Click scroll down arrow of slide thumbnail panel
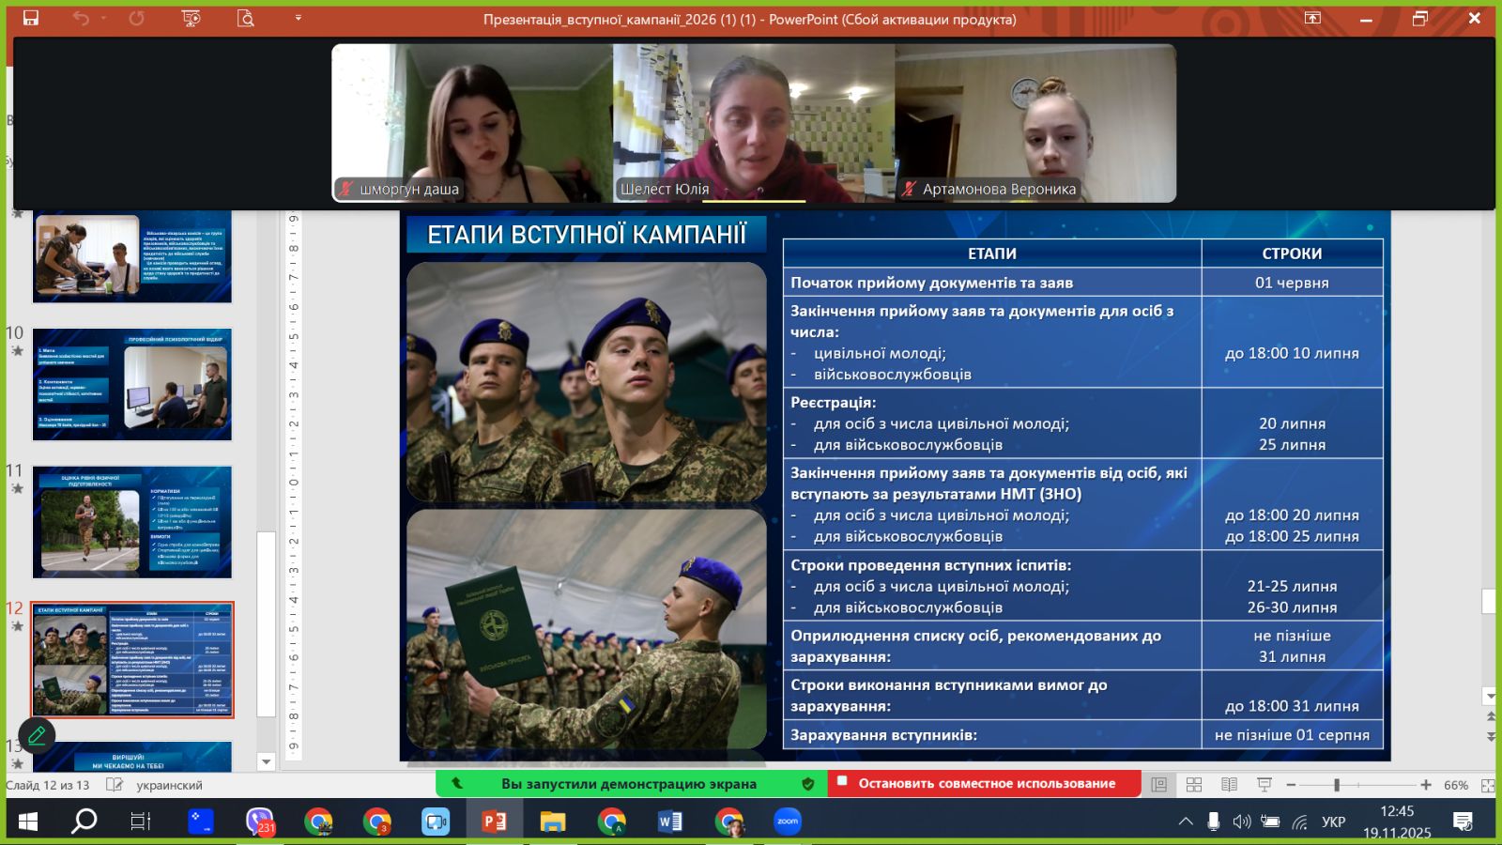The image size is (1502, 845). [266, 761]
